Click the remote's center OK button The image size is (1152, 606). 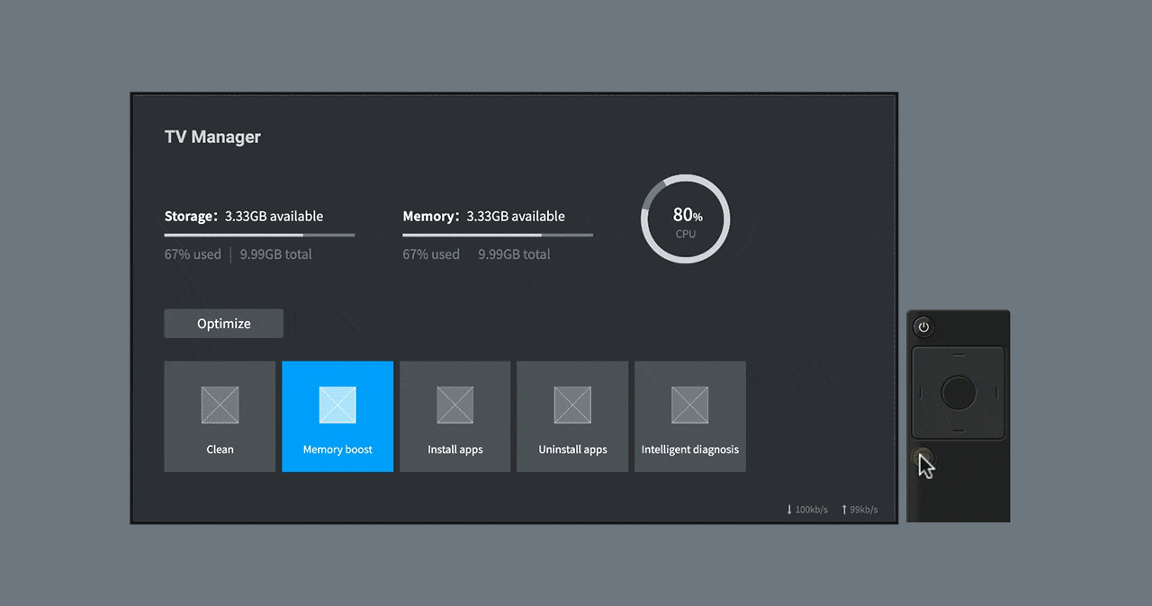(x=958, y=392)
